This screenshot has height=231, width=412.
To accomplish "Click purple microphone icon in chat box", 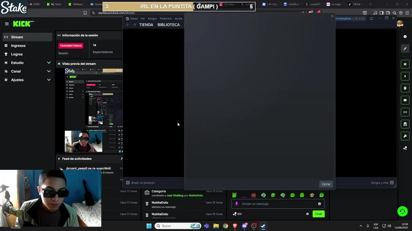I will pos(237,204).
